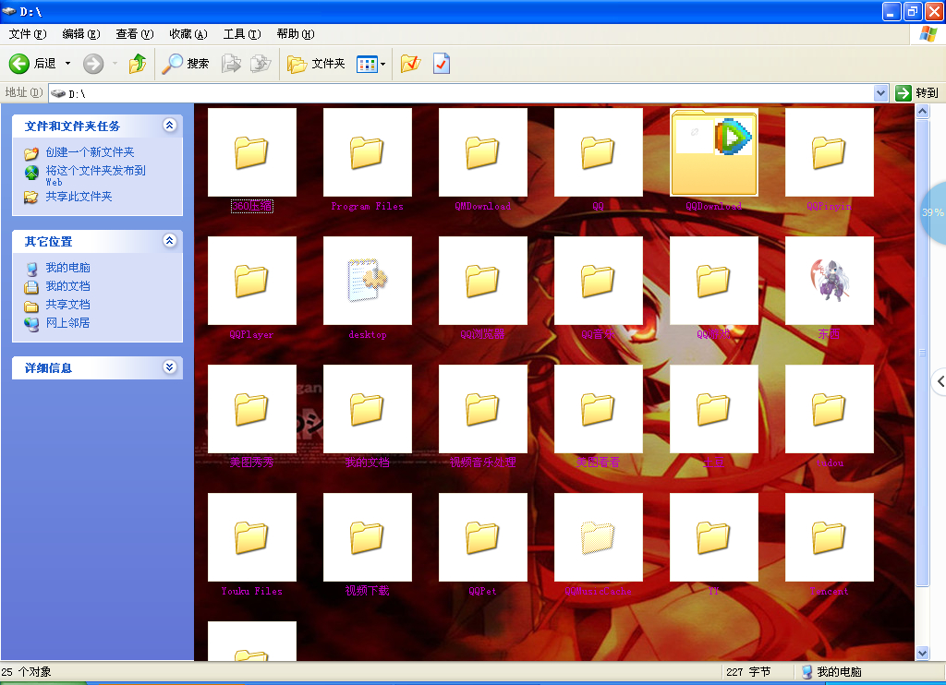
Task: Open the Views dropdown button
Action: pos(370,64)
